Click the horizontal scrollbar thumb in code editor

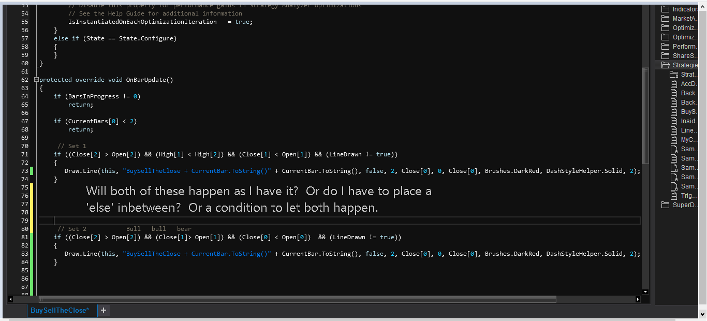coord(298,299)
